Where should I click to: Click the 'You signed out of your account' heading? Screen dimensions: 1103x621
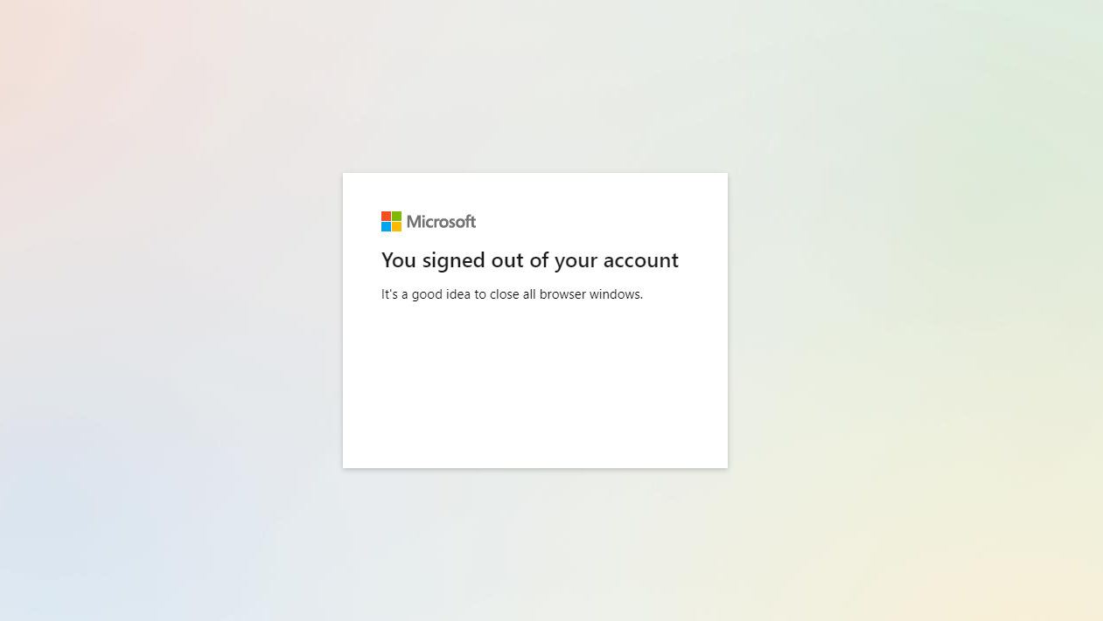click(x=530, y=260)
